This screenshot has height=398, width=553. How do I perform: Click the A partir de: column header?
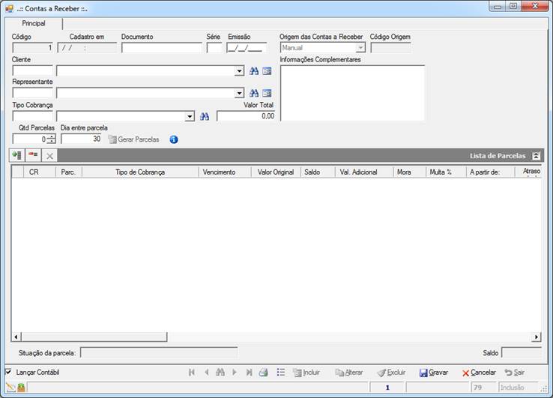coord(490,172)
